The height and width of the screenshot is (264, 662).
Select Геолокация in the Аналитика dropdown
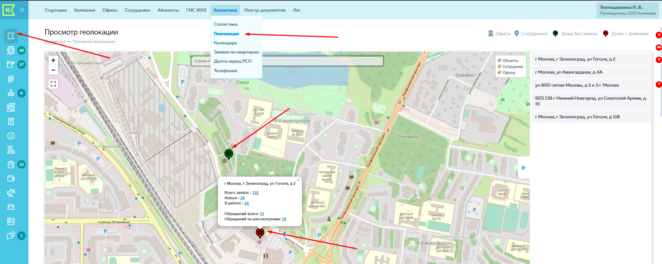click(226, 34)
